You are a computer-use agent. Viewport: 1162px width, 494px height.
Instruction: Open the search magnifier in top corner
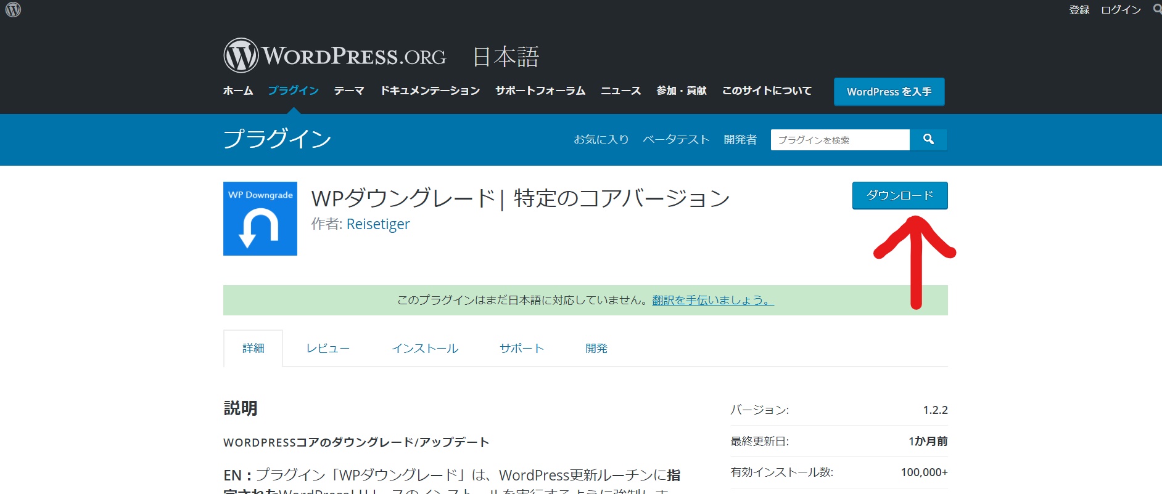1156,9
